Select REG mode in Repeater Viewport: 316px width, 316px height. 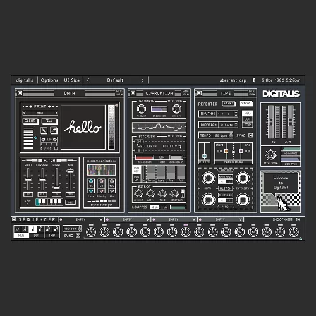[247, 113]
